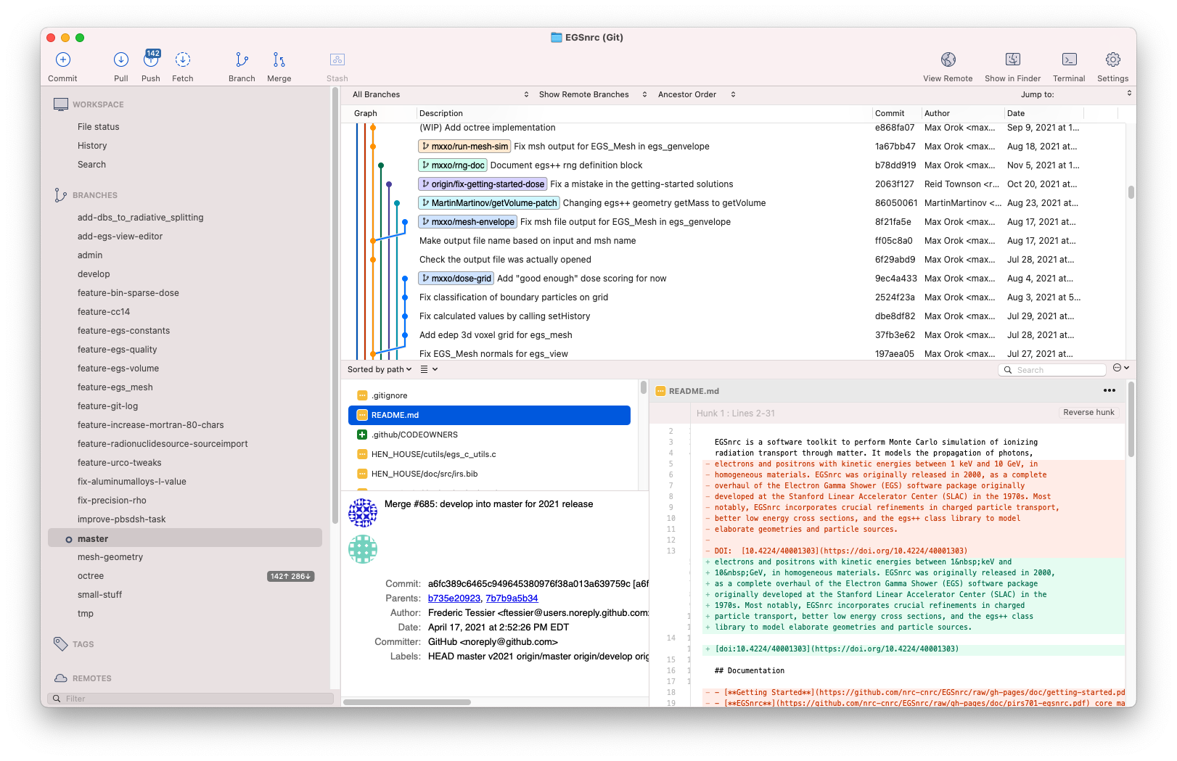
Task: Select History in Workspace
Action: (92, 146)
